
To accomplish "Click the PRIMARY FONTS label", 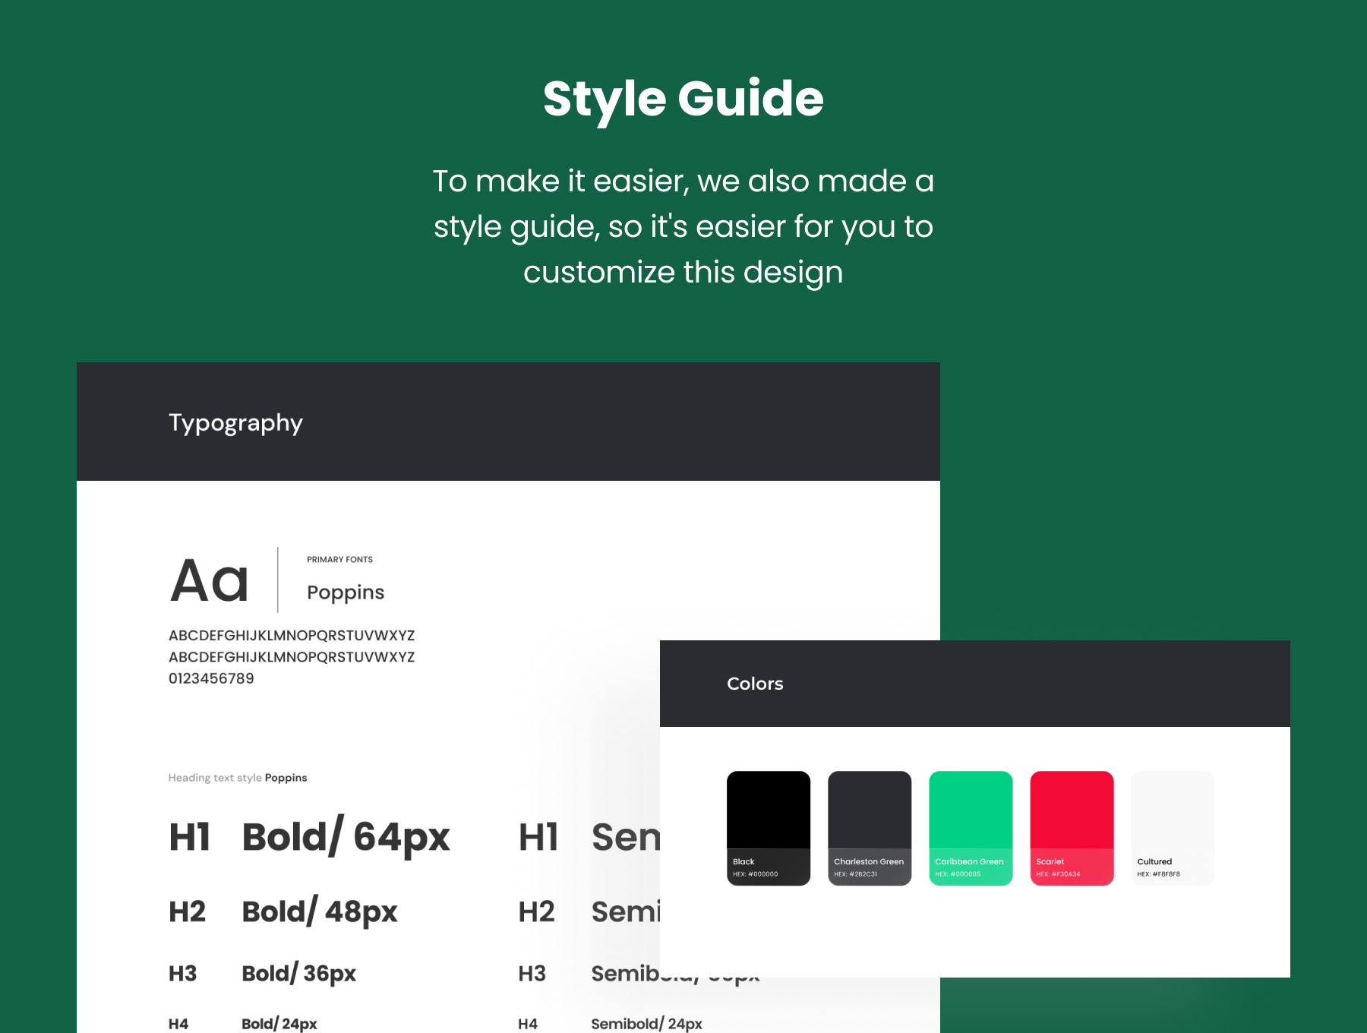I will tap(339, 560).
